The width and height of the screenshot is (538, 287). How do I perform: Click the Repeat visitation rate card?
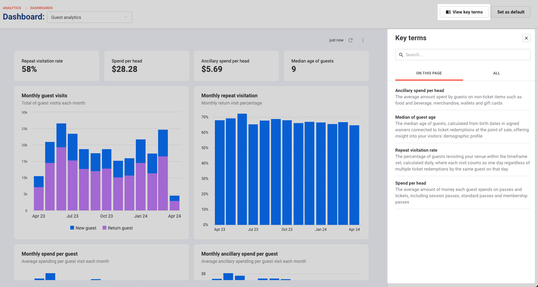56,66
